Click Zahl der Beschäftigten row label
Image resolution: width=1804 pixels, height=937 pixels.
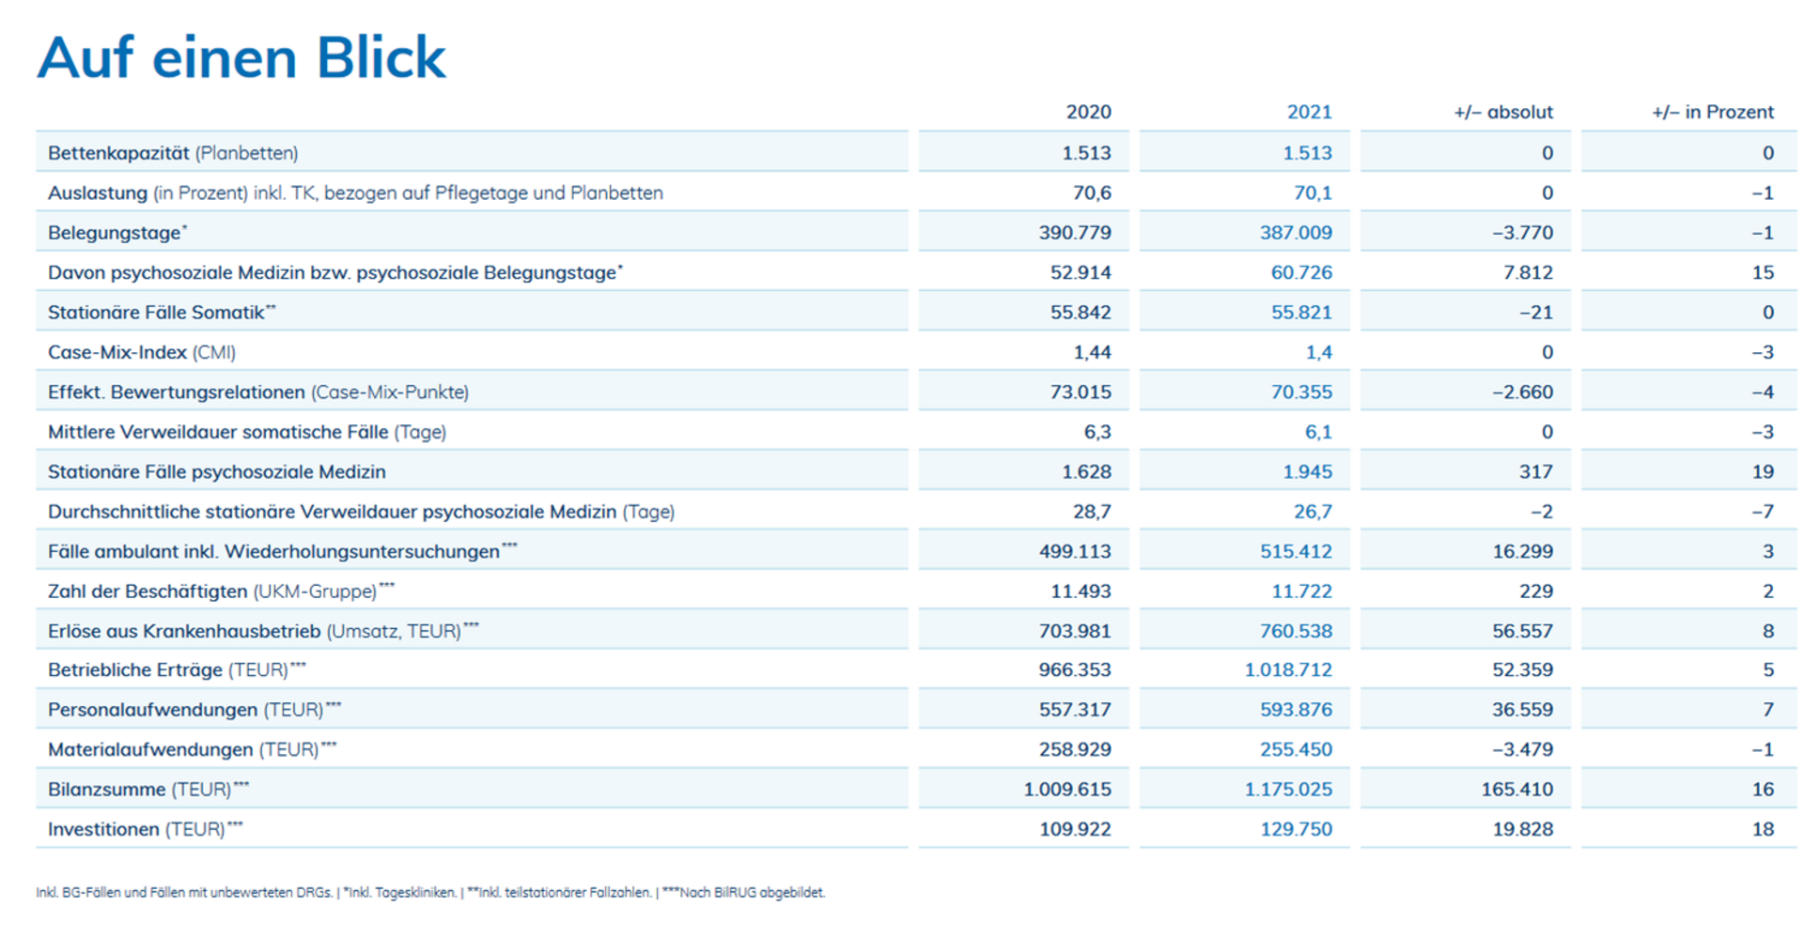pos(221,591)
